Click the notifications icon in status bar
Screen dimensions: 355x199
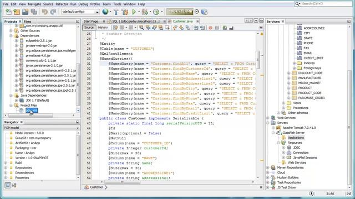point(312,193)
